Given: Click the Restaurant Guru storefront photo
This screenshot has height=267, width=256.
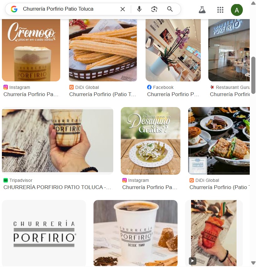Looking at the screenshot, I should (229, 50).
